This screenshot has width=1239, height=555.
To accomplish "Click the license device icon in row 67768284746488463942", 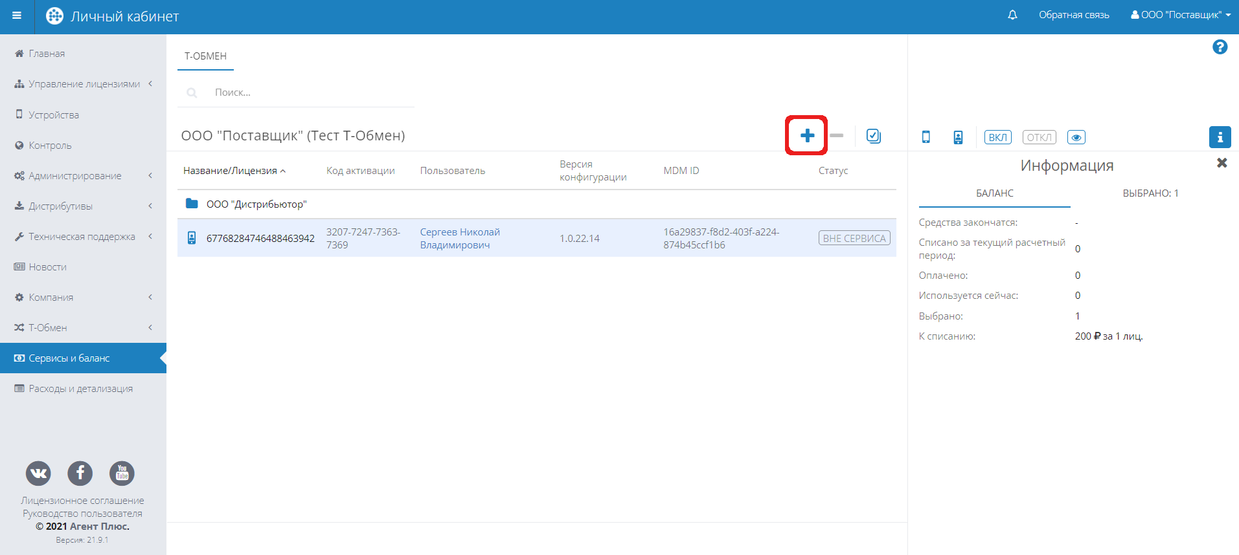I will [192, 238].
